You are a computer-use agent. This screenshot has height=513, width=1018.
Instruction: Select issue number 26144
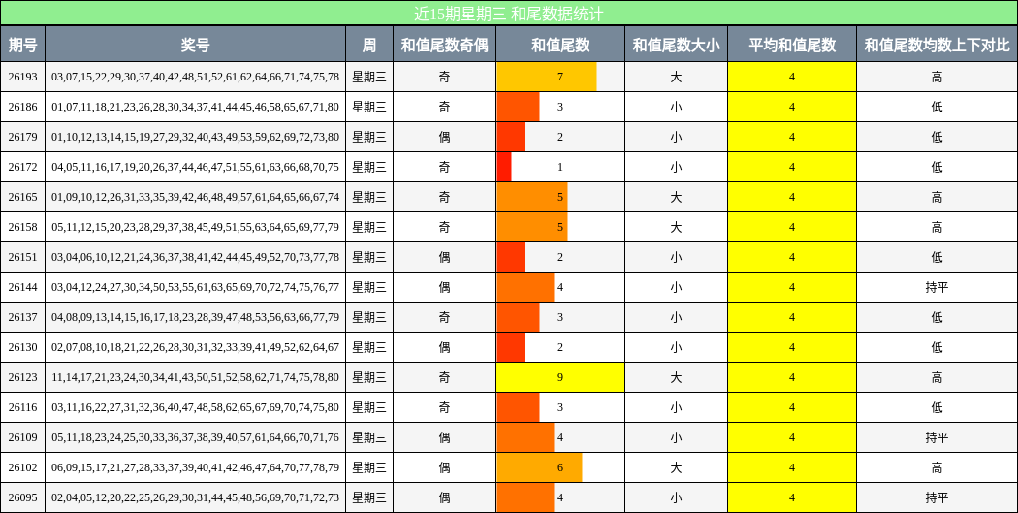point(22,287)
